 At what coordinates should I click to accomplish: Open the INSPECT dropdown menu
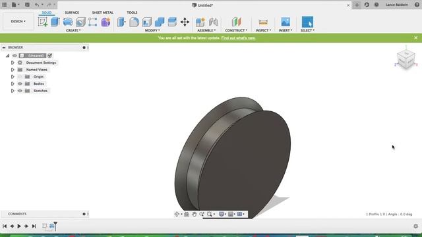(263, 30)
